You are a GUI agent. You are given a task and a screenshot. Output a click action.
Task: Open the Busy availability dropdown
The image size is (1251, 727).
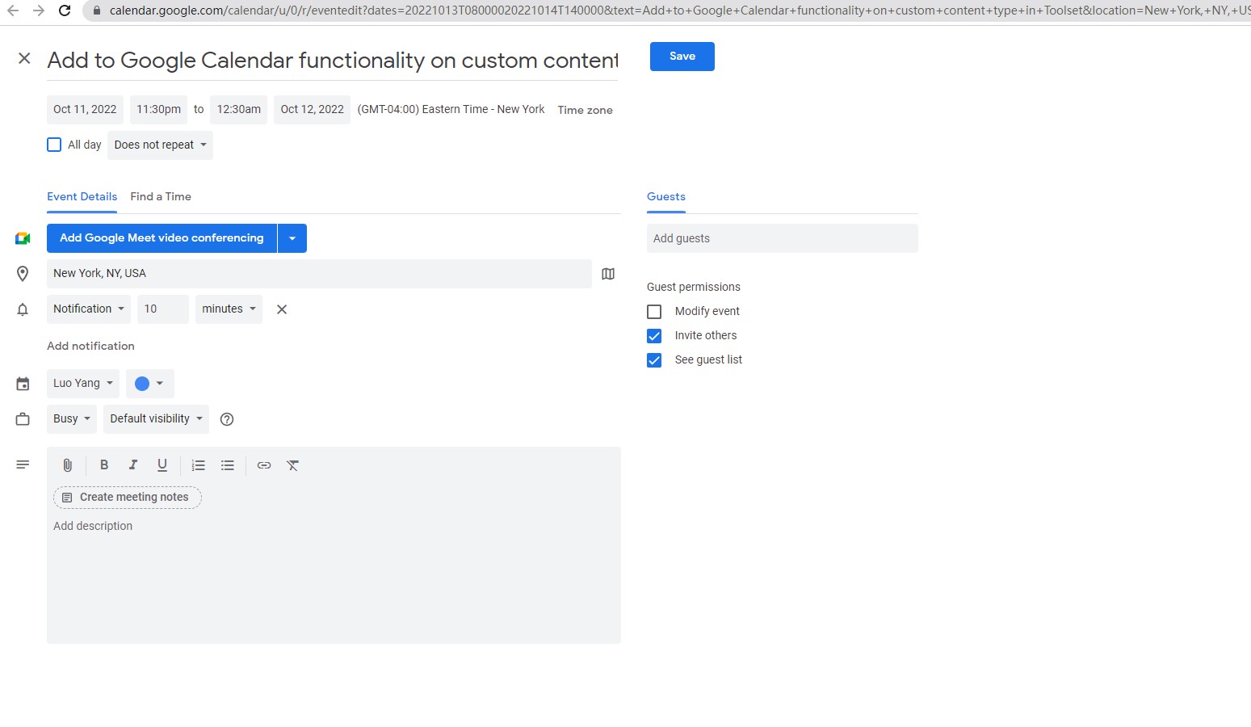(72, 419)
